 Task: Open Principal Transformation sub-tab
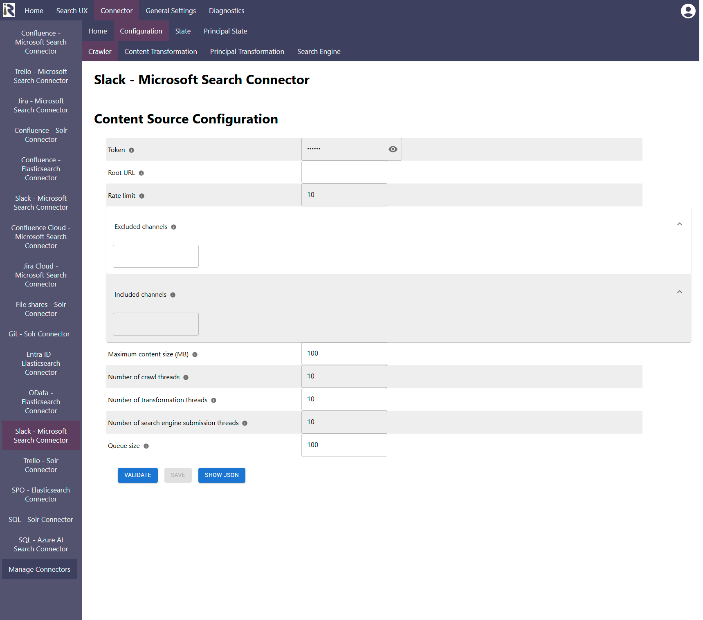click(247, 51)
